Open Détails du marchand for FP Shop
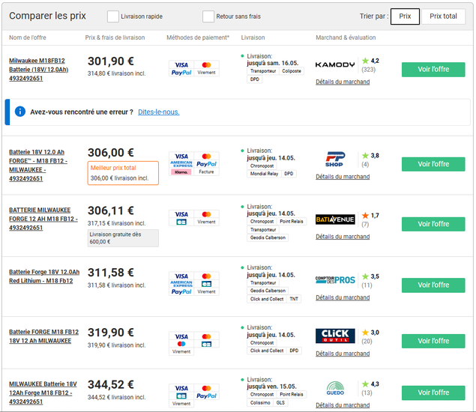Viewport: 476px width, 412px height. tap(343, 177)
